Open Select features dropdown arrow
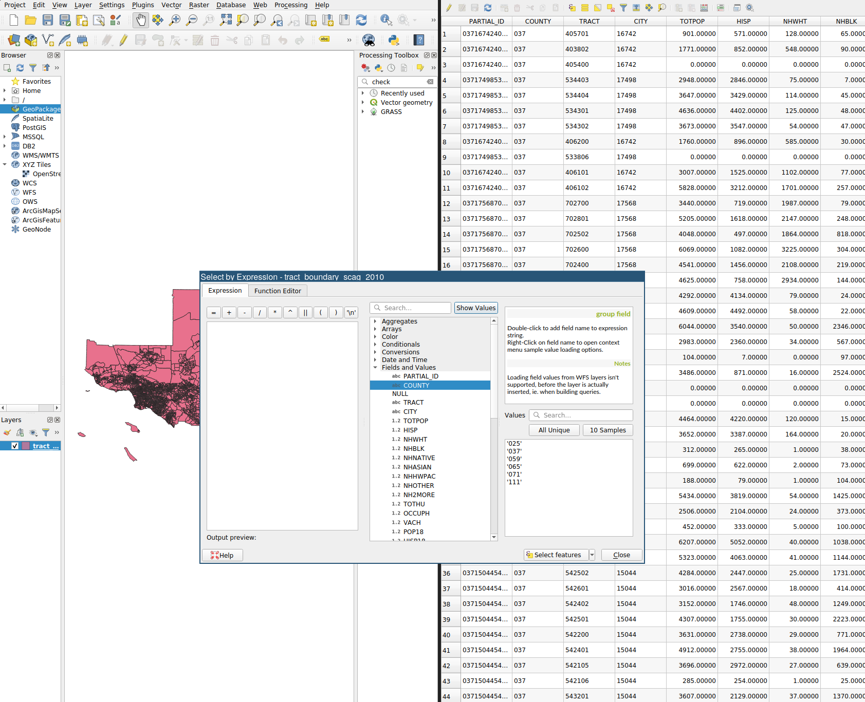The image size is (865, 702). [x=592, y=555]
